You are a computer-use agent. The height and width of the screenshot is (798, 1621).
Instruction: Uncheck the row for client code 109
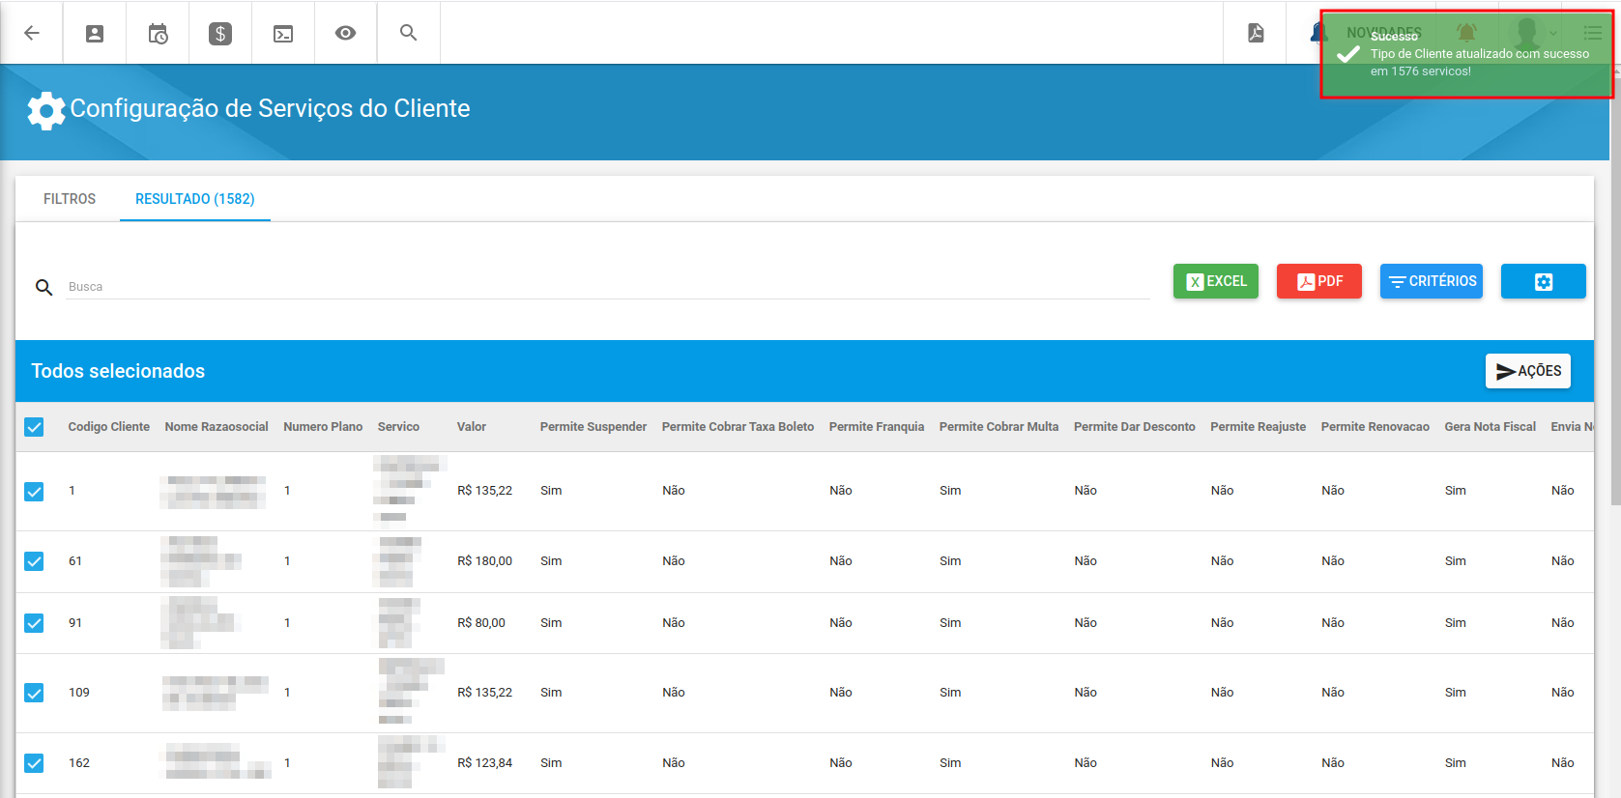(34, 693)
